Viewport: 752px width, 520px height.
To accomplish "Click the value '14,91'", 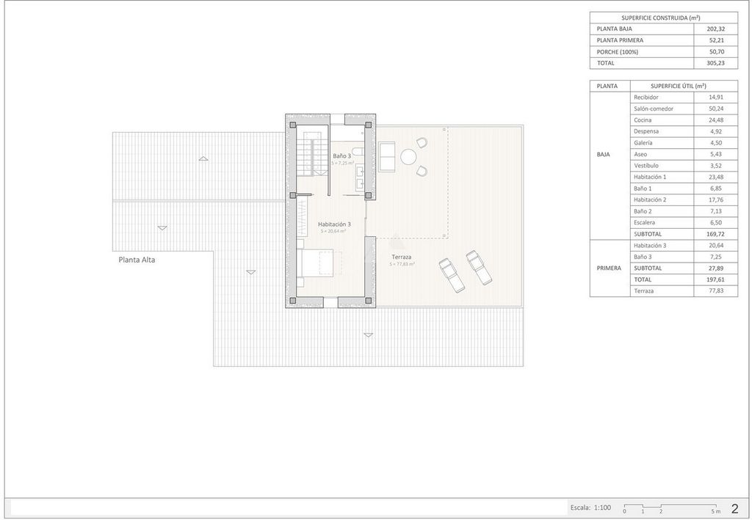I will pyautogui.click(x=716, y=98).
